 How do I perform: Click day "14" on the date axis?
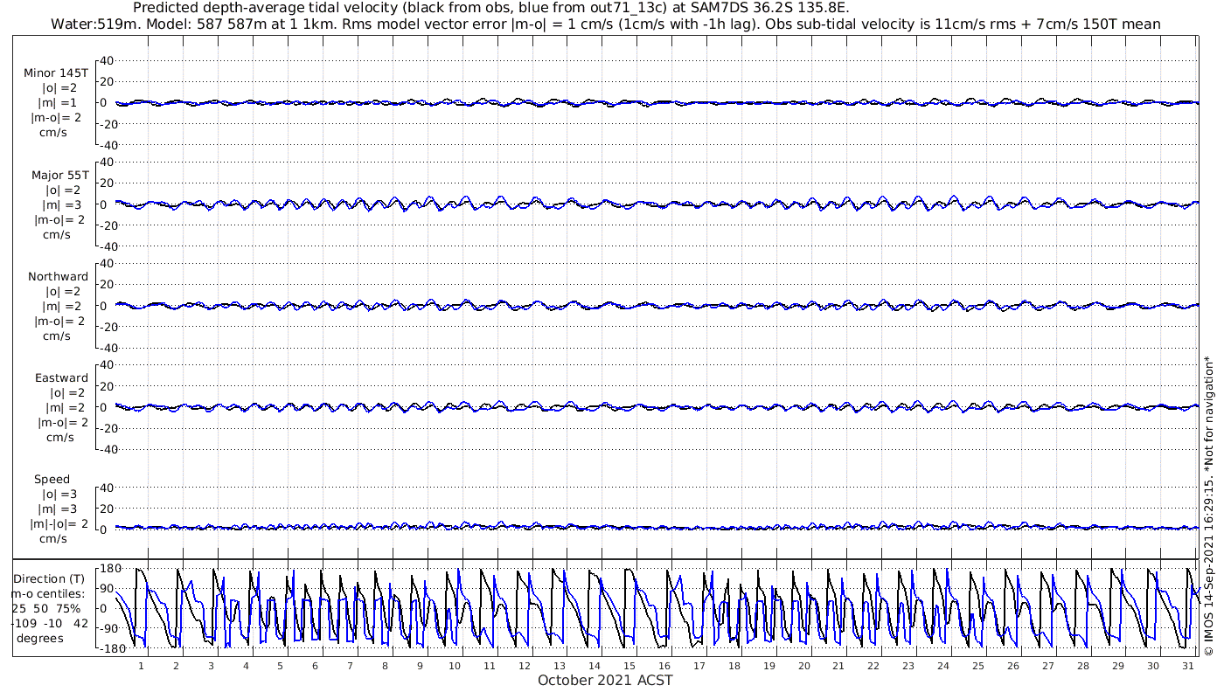pos(595,666)
